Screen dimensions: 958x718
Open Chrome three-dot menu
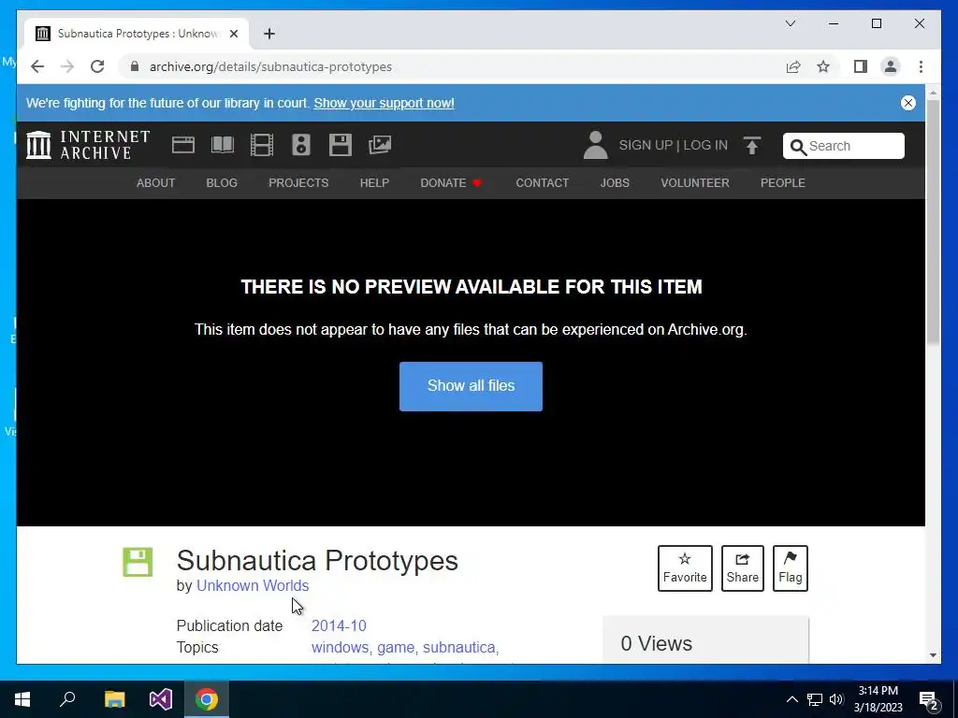[921, 66]
